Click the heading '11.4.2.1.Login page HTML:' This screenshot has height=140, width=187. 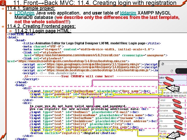(x=43, y=31)
